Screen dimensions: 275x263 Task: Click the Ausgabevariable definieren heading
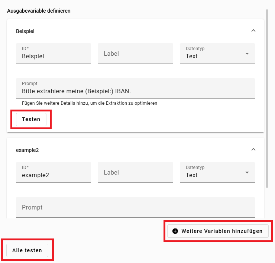(x=39, y=11)
